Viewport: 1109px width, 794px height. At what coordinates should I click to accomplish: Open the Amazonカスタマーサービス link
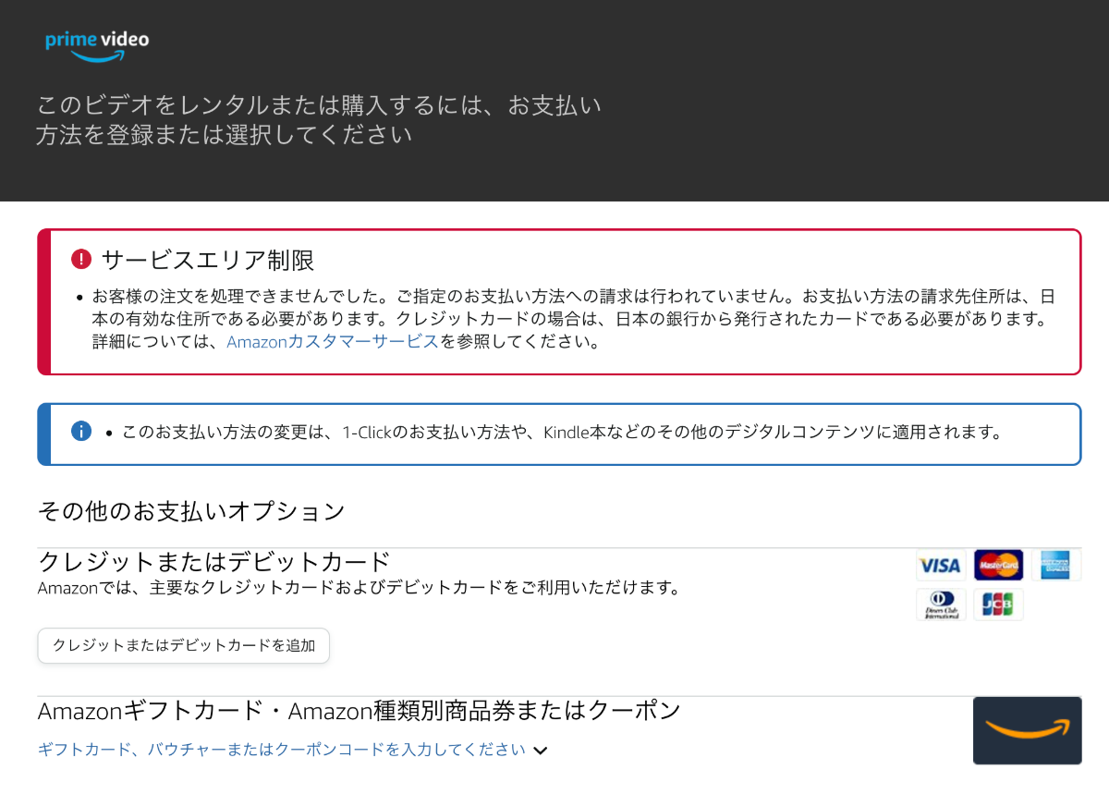(333, 342)
